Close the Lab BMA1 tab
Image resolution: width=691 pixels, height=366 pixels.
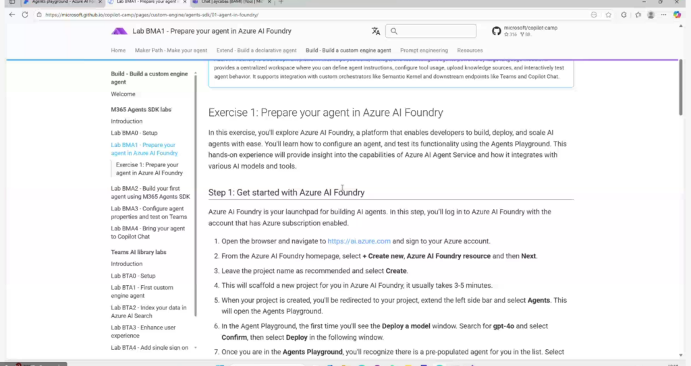coord(185,2)
